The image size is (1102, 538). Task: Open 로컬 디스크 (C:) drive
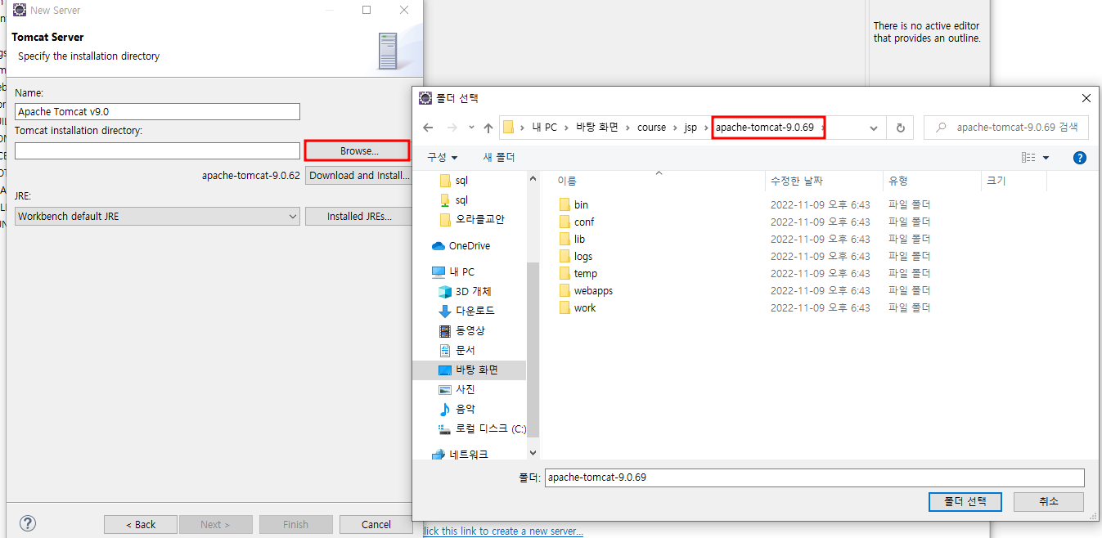[x=483, y=428]
